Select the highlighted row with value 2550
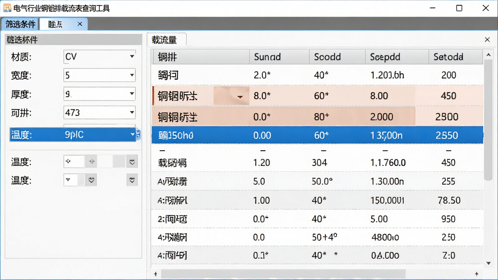This screenshot has width=498, height=280. tap(317, 135)
